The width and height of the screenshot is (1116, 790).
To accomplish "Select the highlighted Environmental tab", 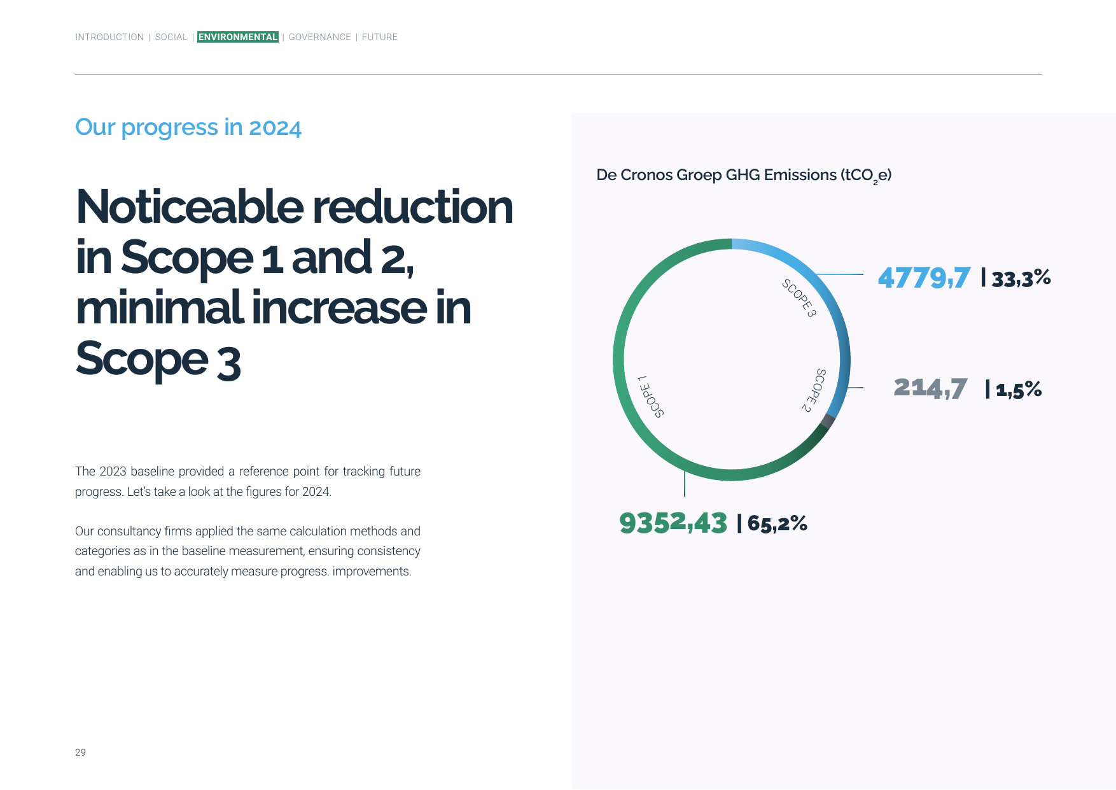I will [x=238, y=37].
